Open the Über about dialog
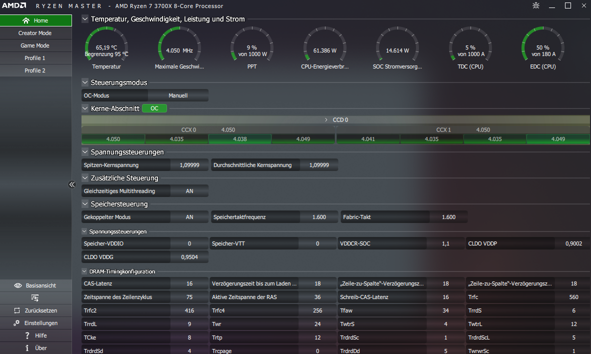This screenshot has height=354, width=591. (x=36, y=348)
